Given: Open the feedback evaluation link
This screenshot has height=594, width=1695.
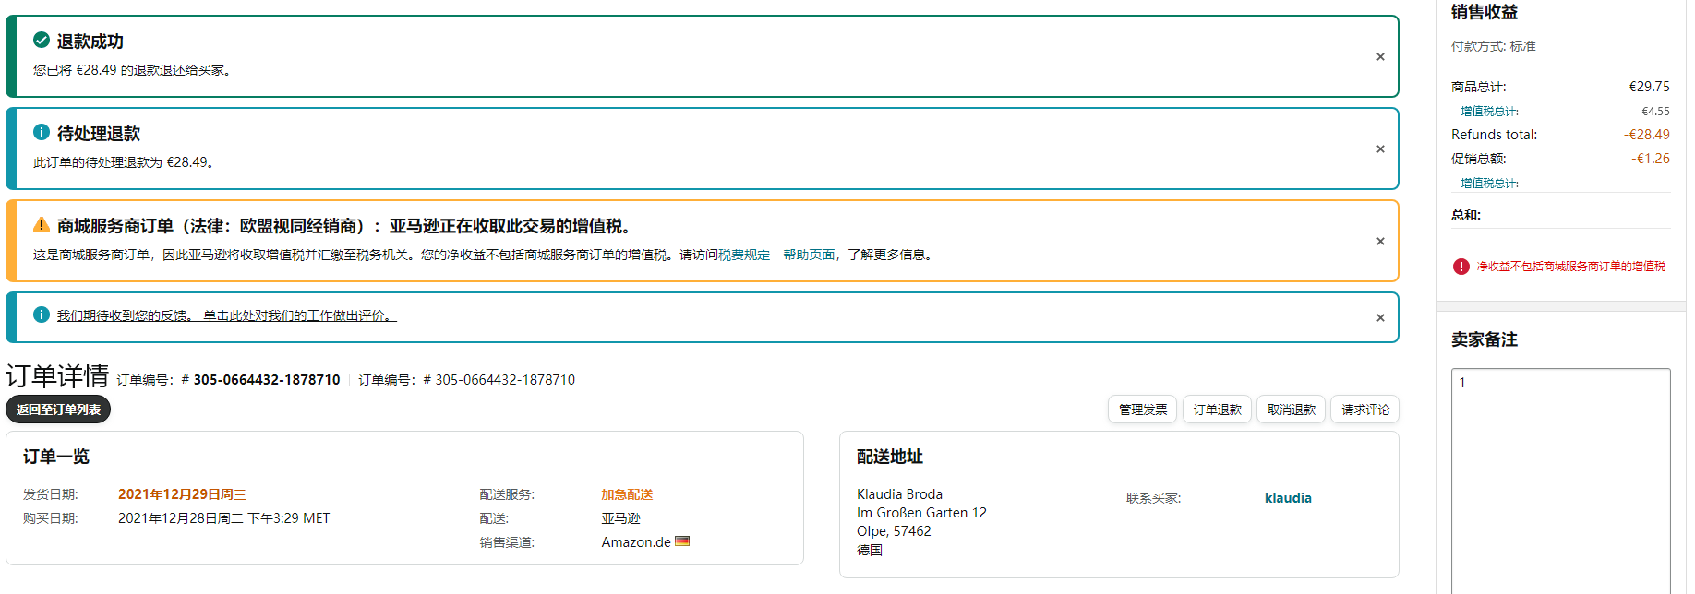Looking at the screenshot, I should coord(226,315).
